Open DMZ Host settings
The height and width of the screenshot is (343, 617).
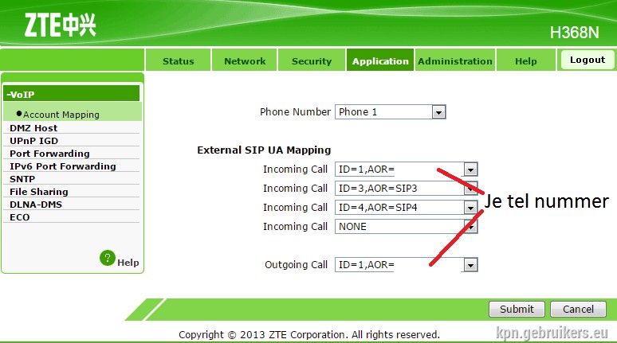click(x=33, y=128)
